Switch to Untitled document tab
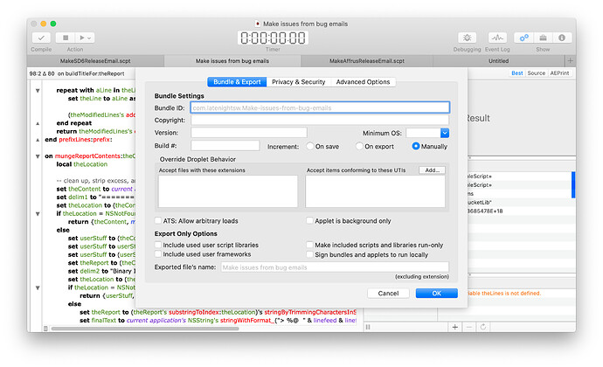Viewport: 603px width, 367px height. pyautogui.click(x=498, y=61)
